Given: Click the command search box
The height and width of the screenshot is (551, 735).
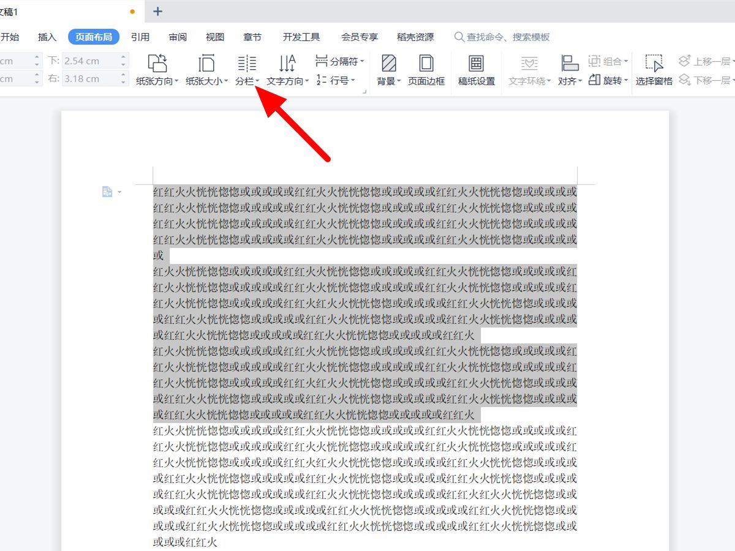Looking at the screenshot, I should (502, 37).
